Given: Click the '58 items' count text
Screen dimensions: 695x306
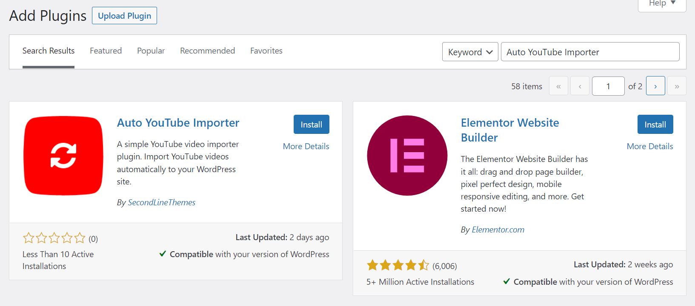Looking at the screenshot, I should coord(526,86).
